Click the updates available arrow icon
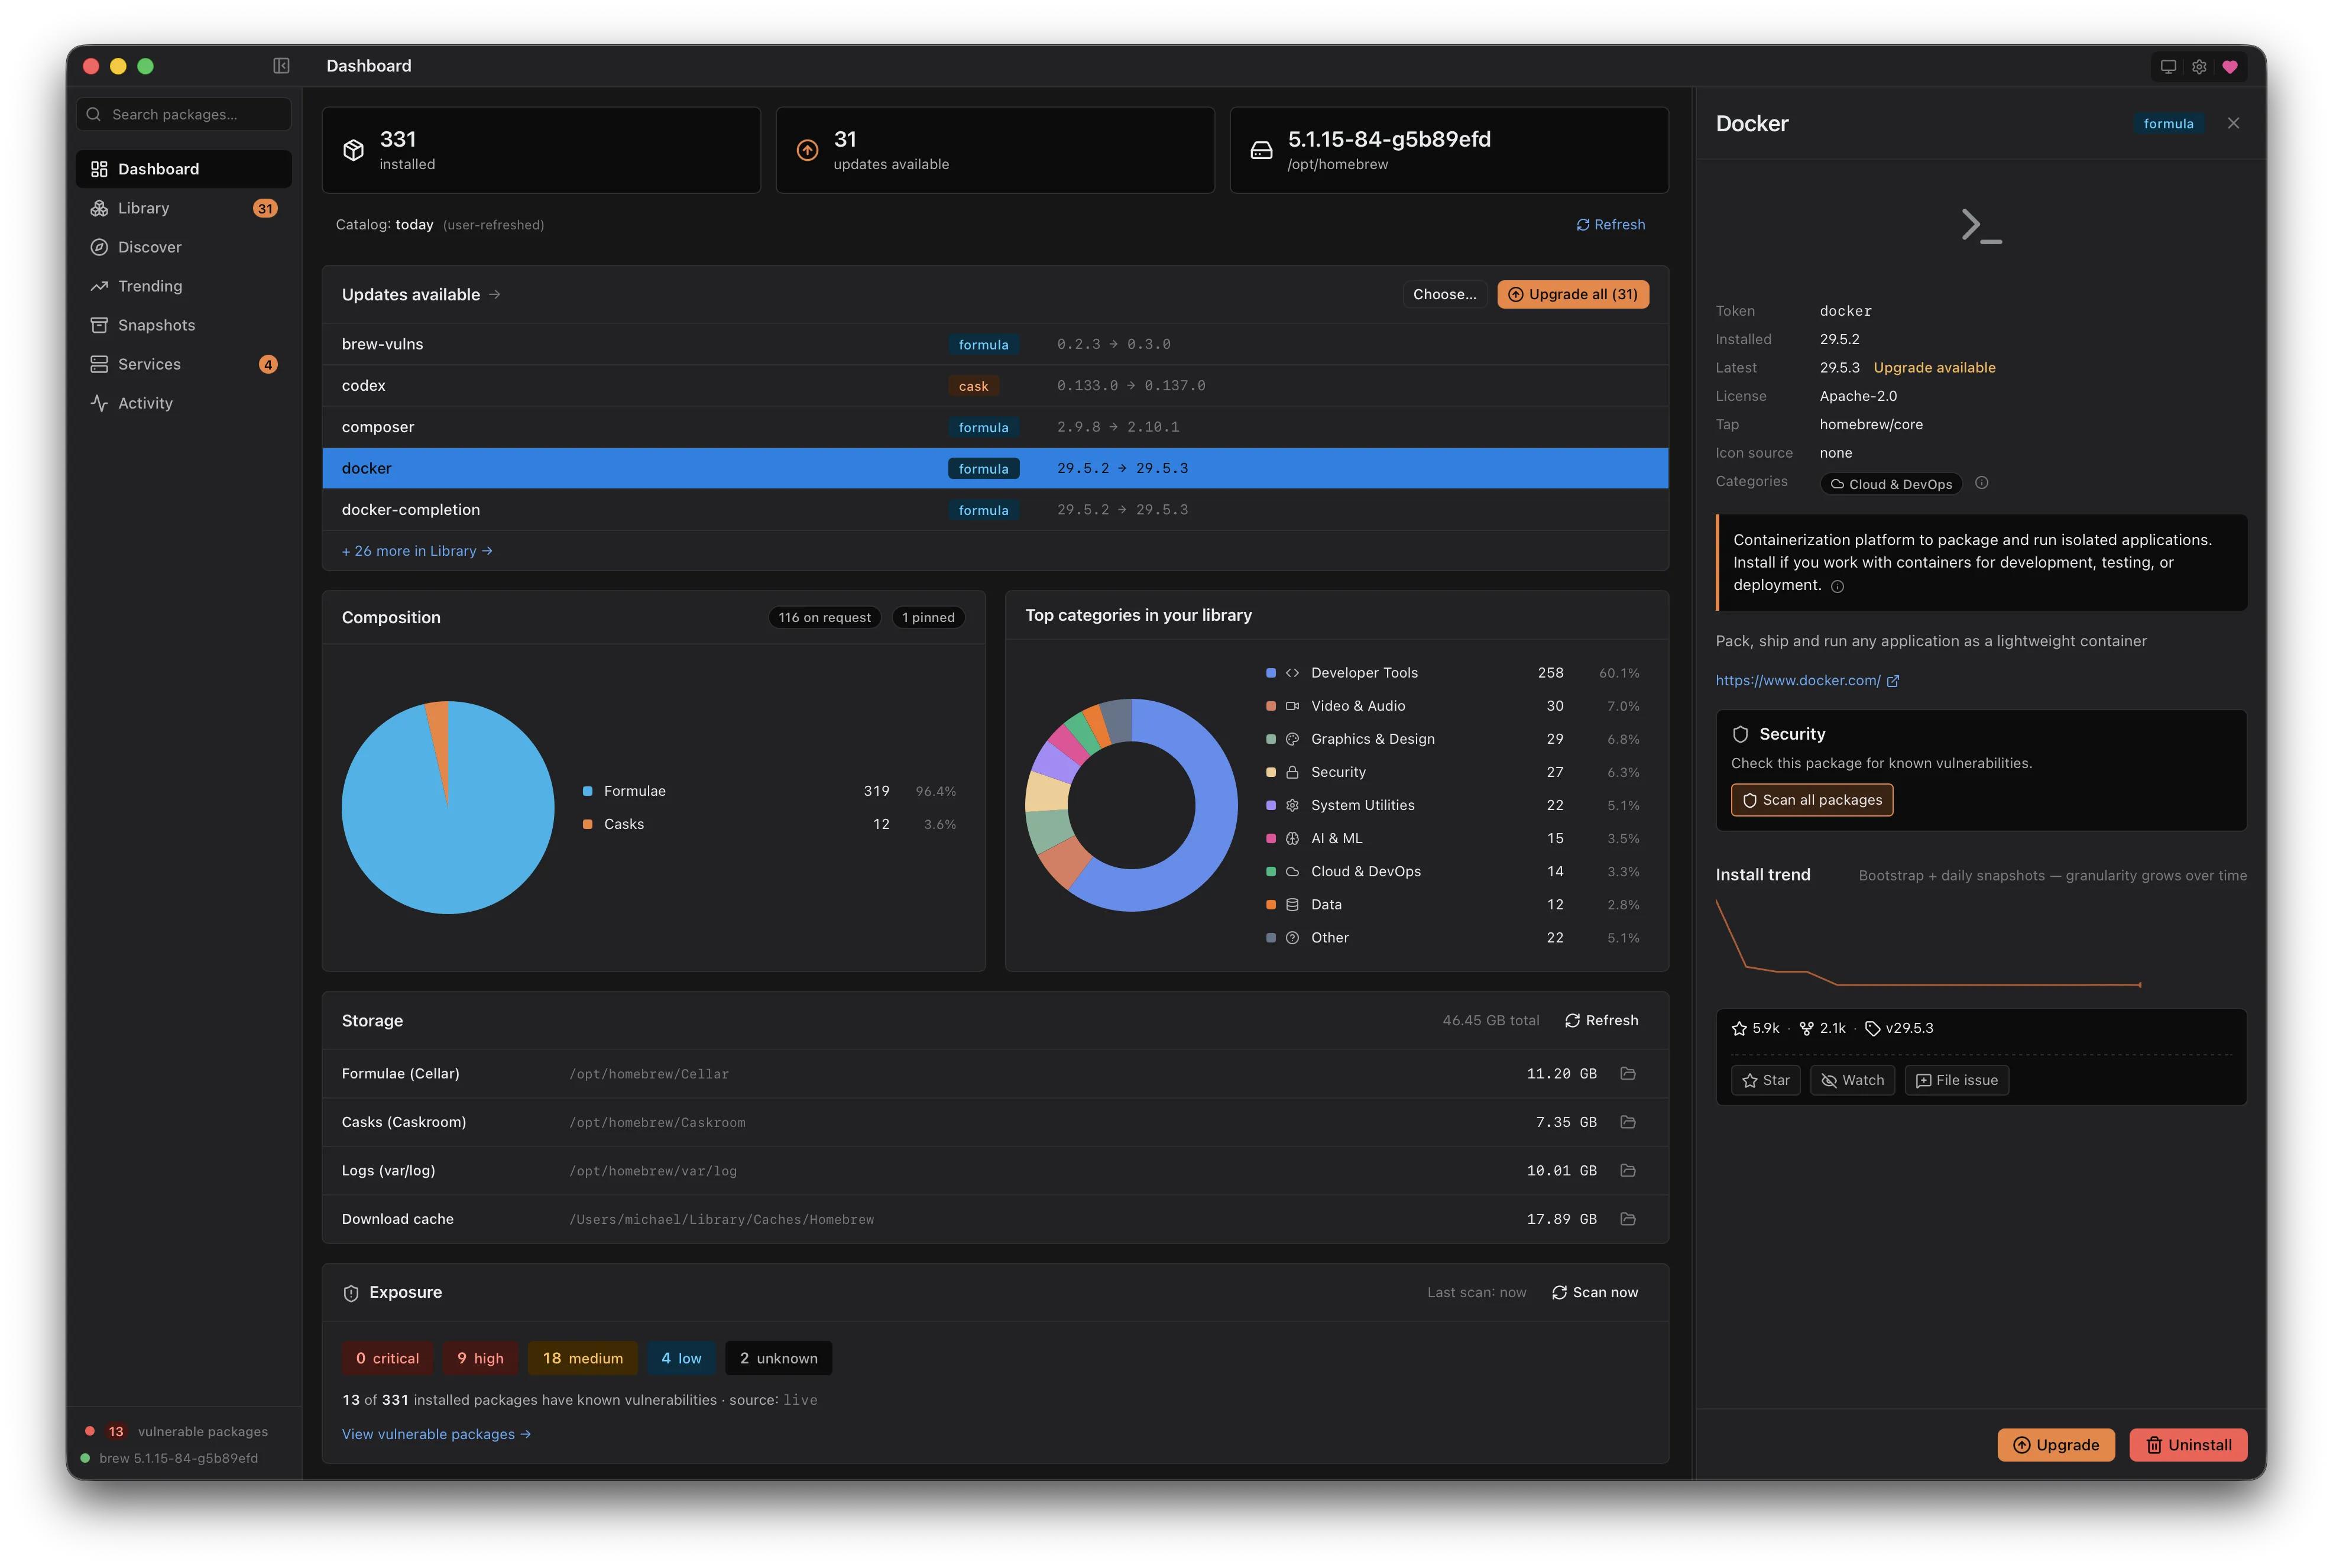The height and width of the screenshot is (1568, 2333). pyautogui.click(x=807, y=150)
